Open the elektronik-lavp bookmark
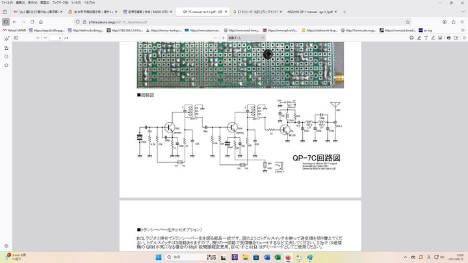 point(319,31)
